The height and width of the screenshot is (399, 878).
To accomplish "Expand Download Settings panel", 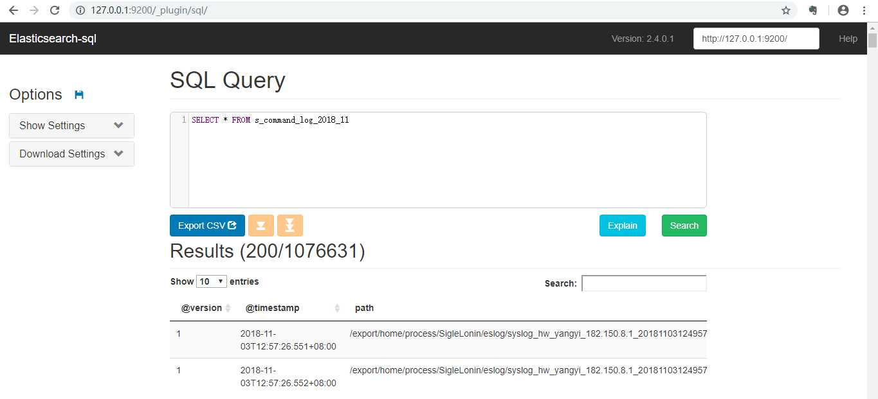I will pyautogui.click(x=71, y=154).
